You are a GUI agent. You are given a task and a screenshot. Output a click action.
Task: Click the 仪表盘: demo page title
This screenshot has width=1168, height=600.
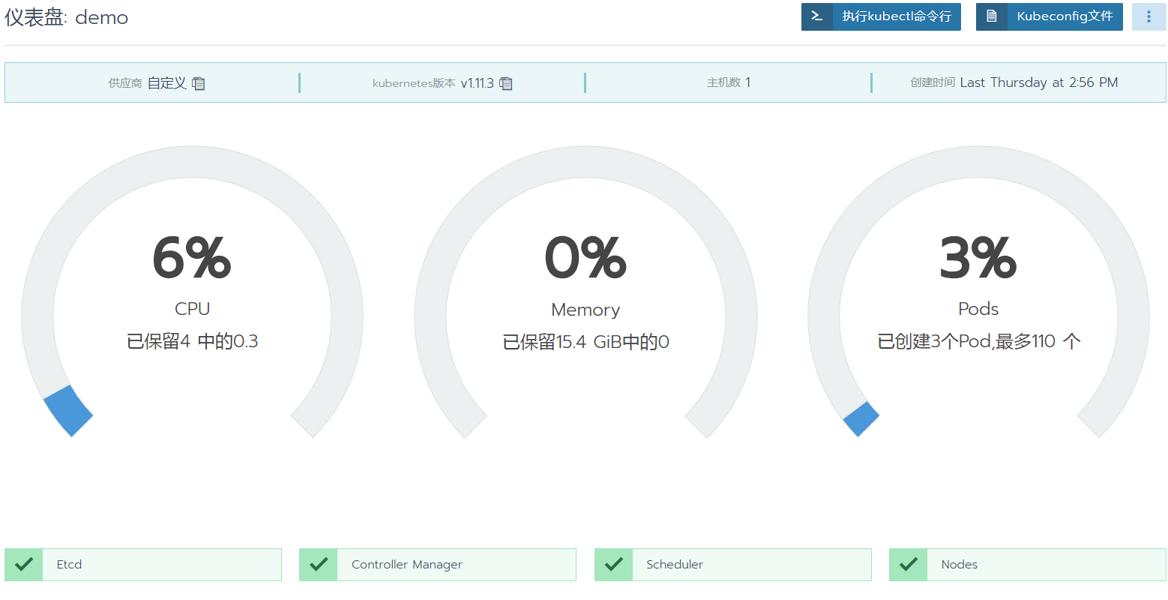coord(67,17)
